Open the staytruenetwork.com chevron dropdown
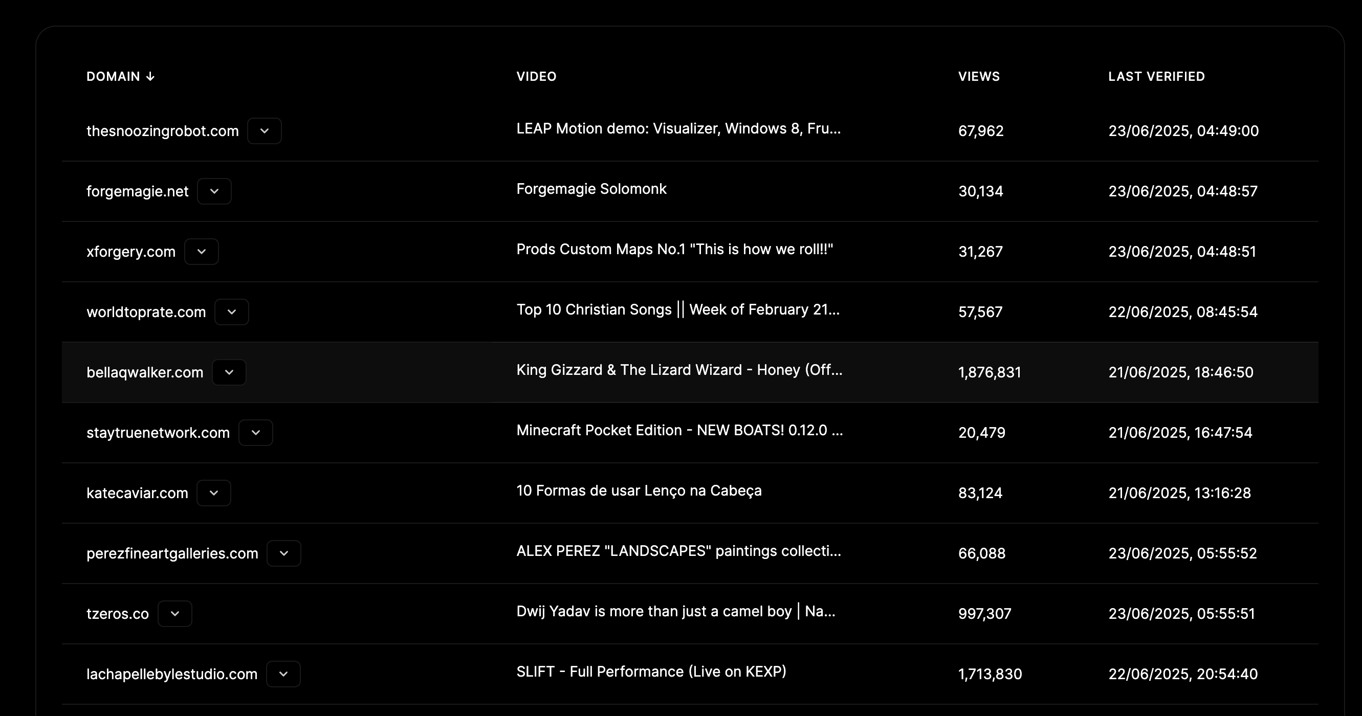Image resolution: width=1362 pixels, height=716 pixels. click(256, 433)
